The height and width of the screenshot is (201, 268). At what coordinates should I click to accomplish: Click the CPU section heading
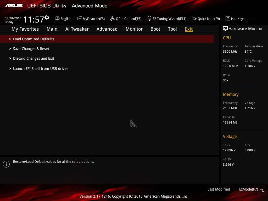pyautogui.click(x=227, y=38)
